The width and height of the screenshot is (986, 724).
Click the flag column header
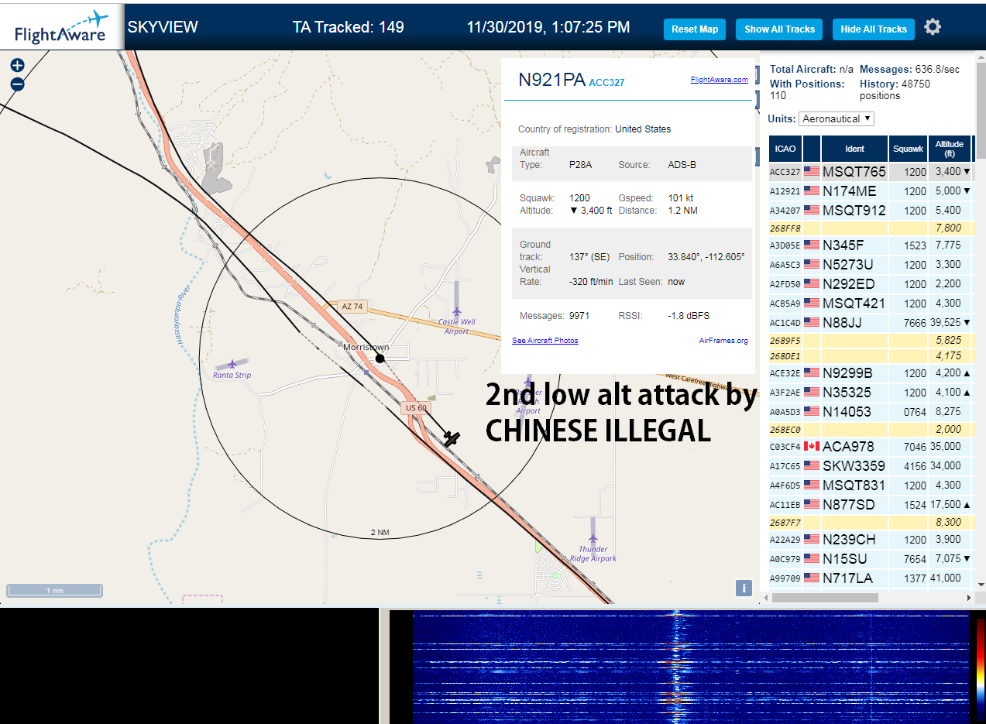[x=812, y=149]
